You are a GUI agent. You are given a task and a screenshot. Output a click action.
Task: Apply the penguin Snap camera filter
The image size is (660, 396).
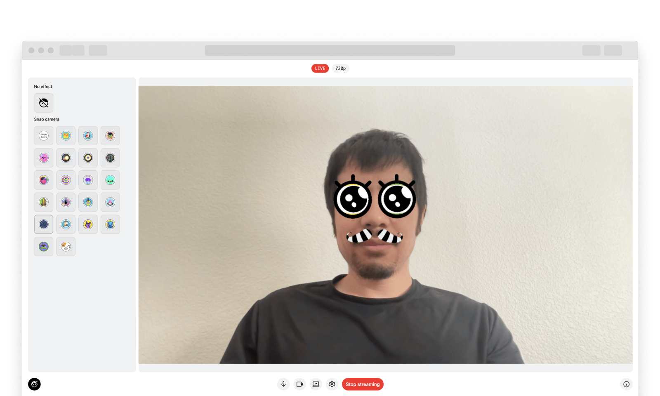(88, 135)
